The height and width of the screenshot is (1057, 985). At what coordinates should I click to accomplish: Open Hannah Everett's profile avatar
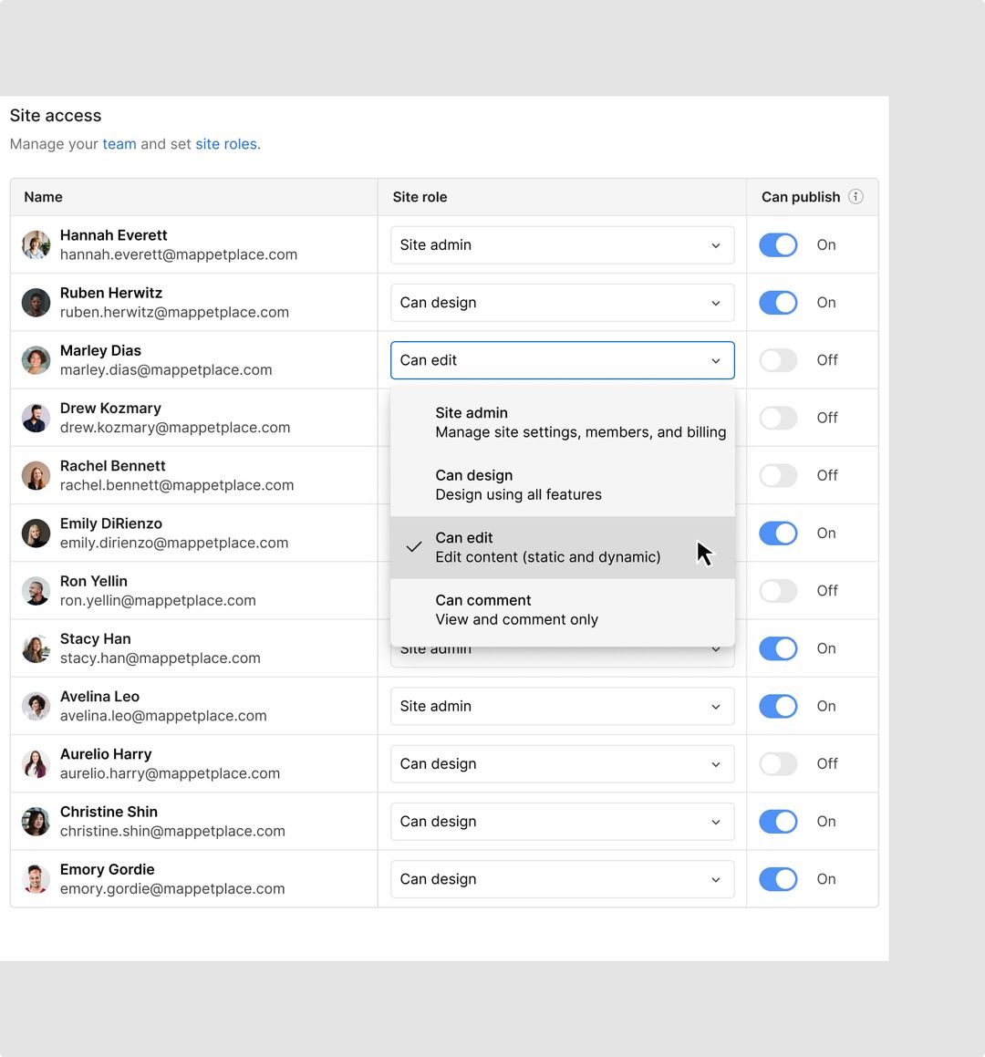pos(36,244)
